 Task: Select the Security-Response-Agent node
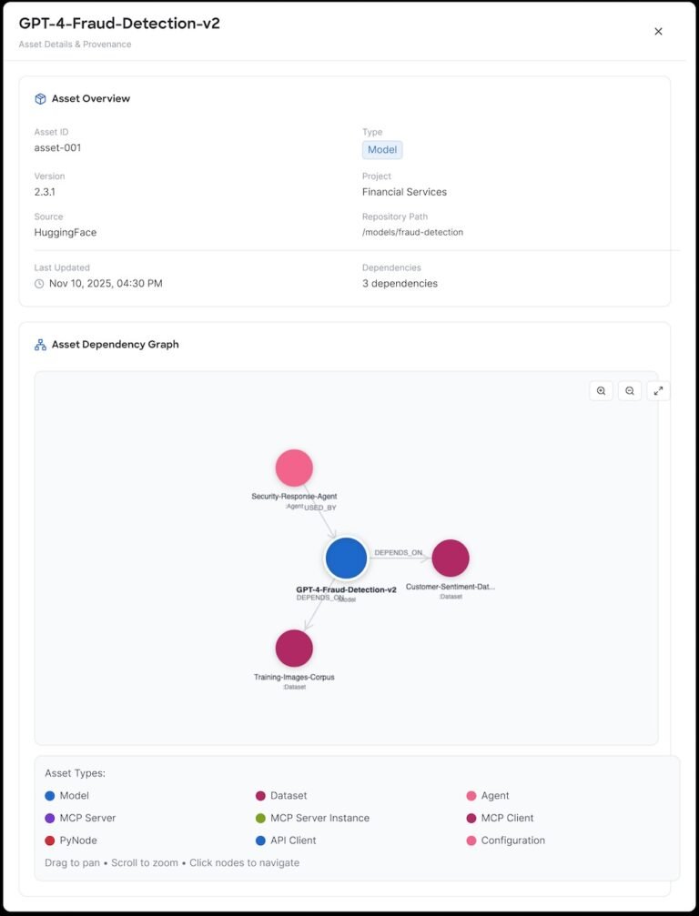[x=294, y=468]
